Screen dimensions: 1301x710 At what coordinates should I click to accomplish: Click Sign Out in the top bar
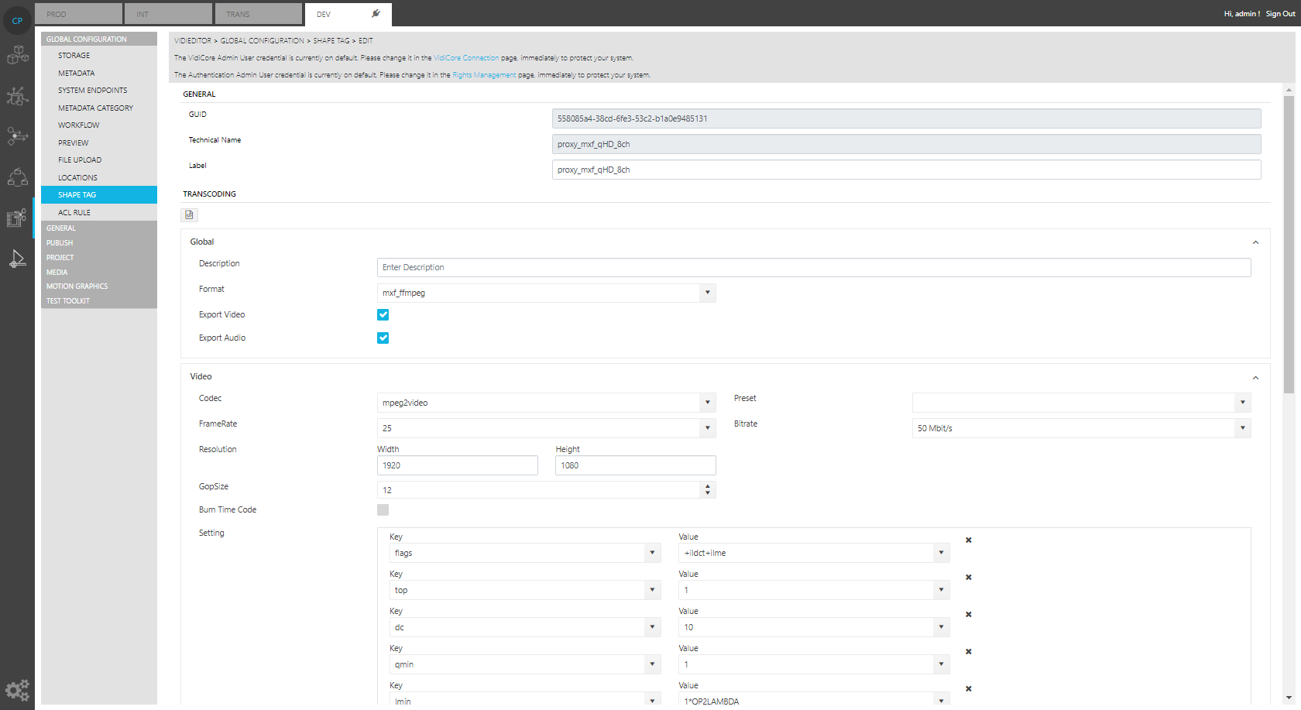(x=1280, y=14)
